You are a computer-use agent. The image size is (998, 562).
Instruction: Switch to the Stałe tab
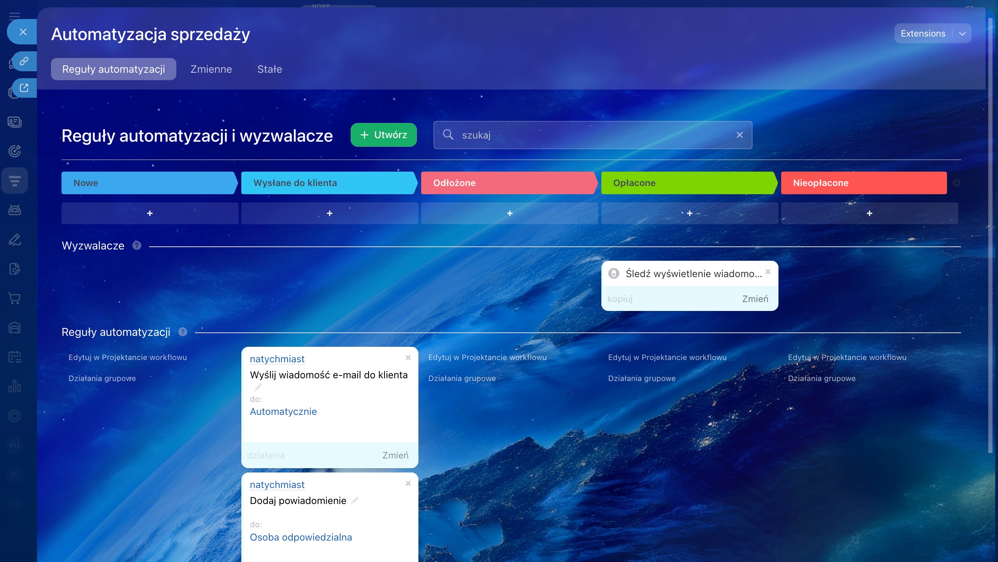[269, 69]
